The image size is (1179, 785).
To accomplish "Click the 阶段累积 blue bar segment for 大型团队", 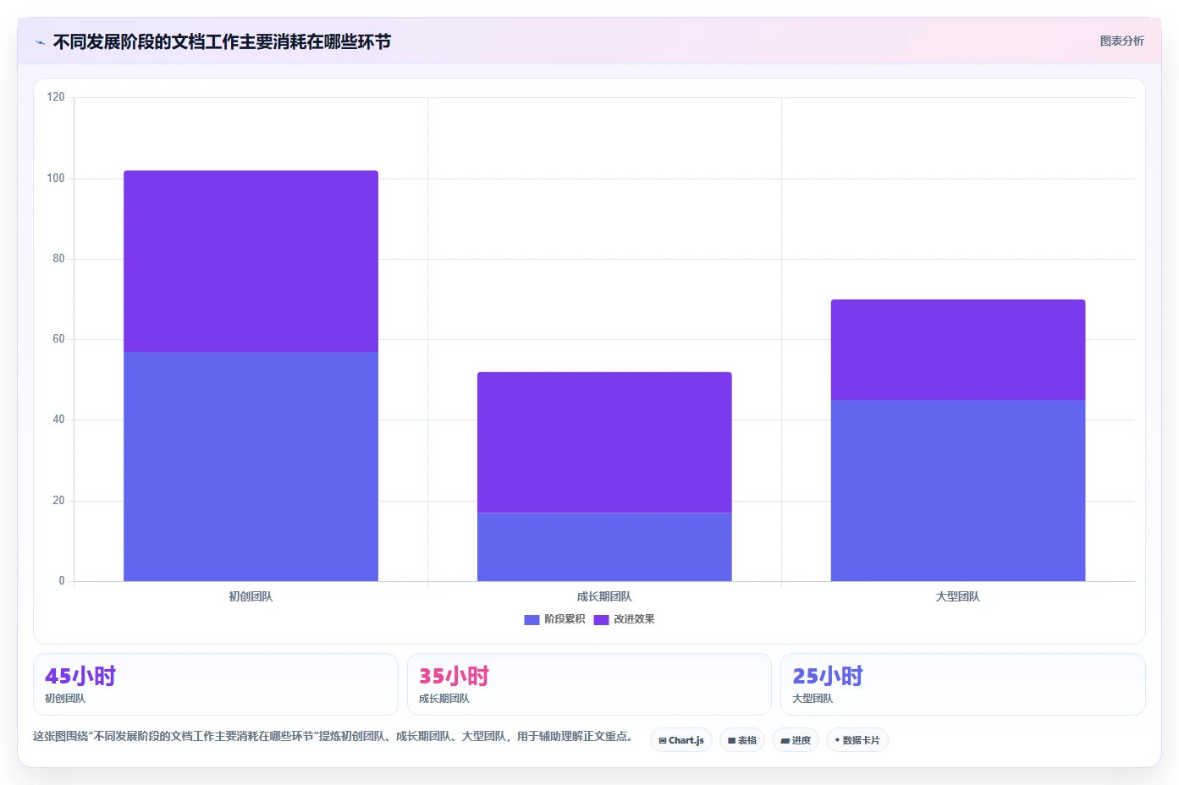I will tap(958, 491).
